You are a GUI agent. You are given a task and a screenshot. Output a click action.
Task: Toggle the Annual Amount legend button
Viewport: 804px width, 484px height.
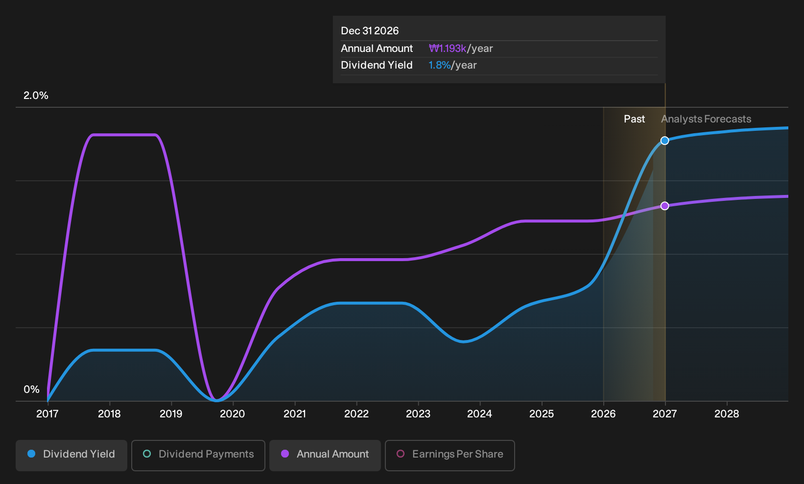[x=325, y=455]
